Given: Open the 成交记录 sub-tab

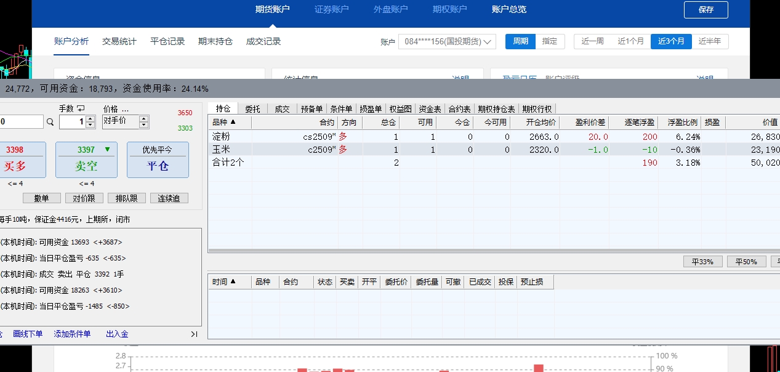Looking at the screenshot, I should point(263,41).
